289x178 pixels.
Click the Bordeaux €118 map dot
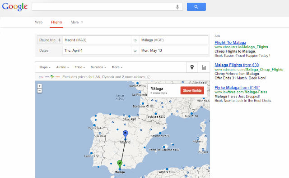point(143,103)
